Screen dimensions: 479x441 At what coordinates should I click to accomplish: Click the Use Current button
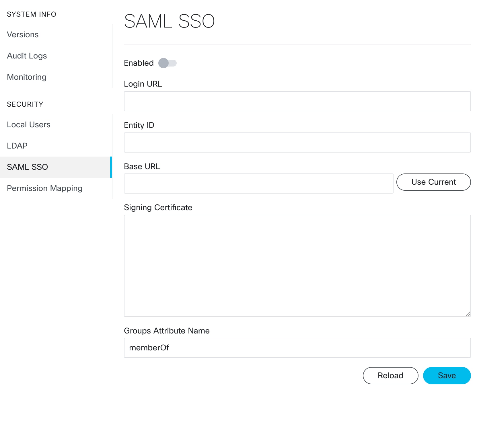click(x=433, y=182)
